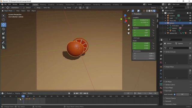
Task: Open the Object Data properties tab
Action: [x=161, y=84]
